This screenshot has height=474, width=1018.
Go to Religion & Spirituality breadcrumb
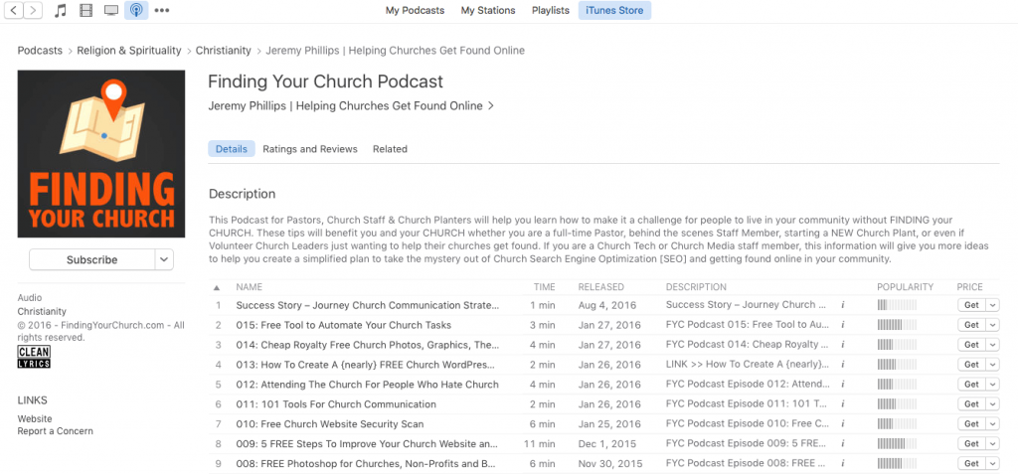click(129, 50)
